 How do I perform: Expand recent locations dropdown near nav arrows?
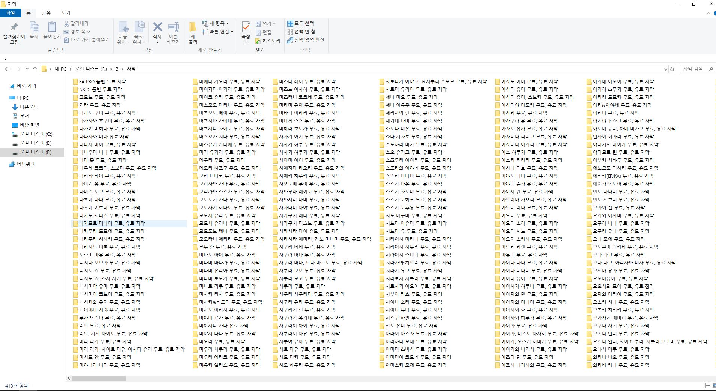(x=27, y=69)
